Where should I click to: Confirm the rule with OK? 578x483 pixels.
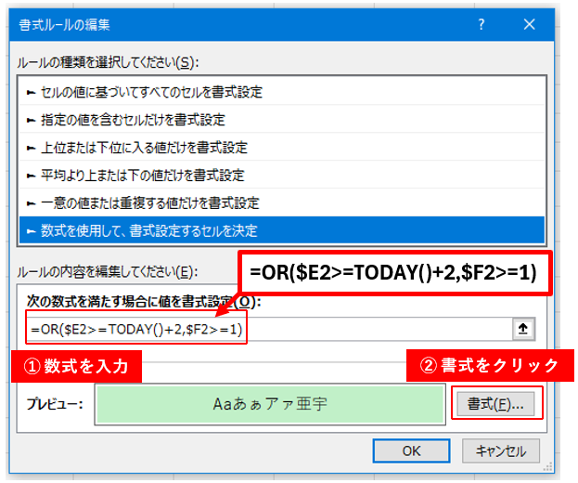click(x=412, y=451)
